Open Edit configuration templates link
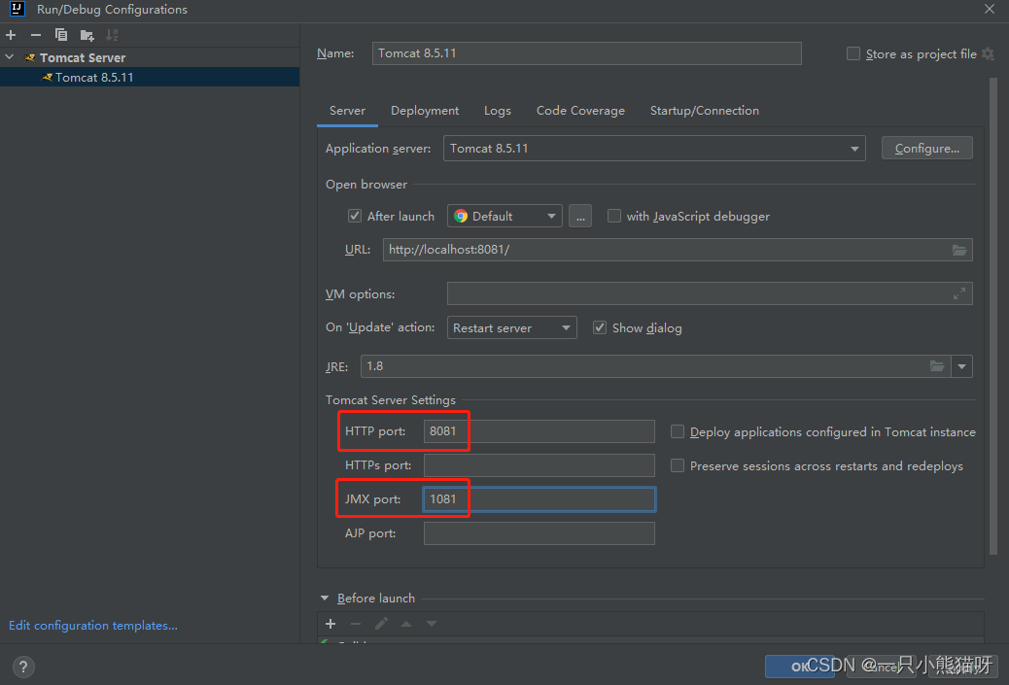1009x685 pixels. pyautogui.click(x=93, y=625)
